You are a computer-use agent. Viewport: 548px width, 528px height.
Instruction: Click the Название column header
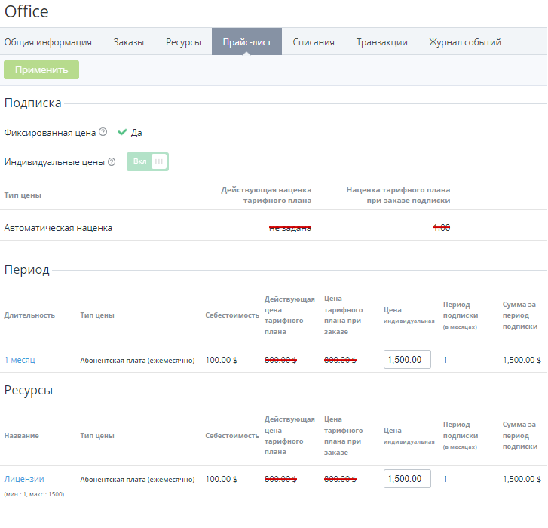22,436
